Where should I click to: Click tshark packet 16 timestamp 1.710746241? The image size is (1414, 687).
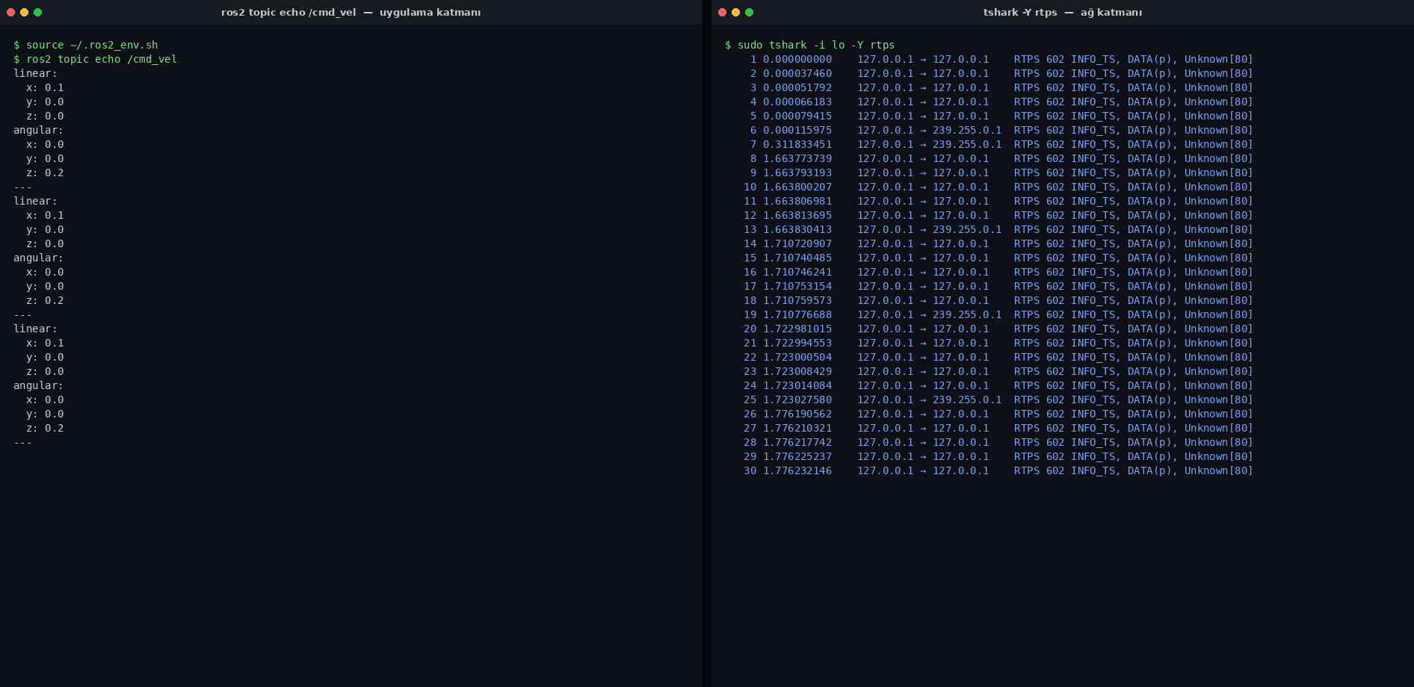pyautogui.click(x=797, y=272)
